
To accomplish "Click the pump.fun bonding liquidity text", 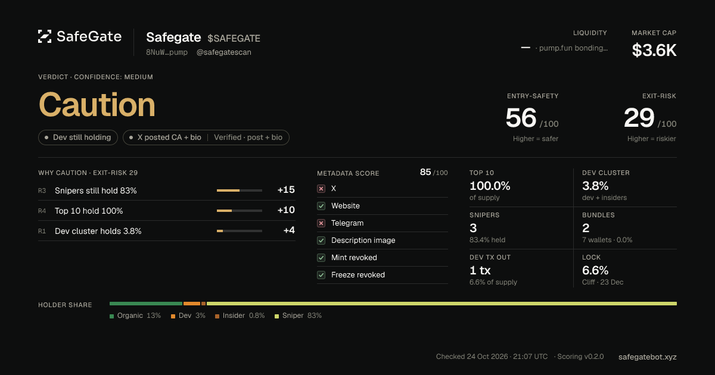I will pos(571,48).
